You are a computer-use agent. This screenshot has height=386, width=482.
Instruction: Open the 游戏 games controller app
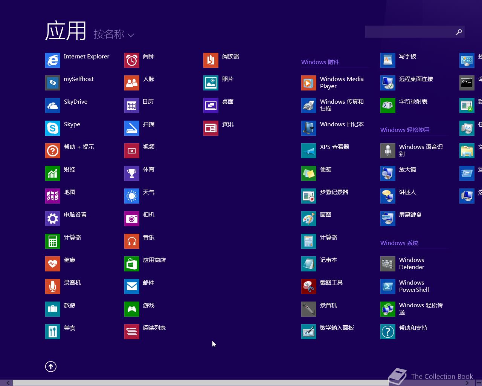coord(132,309)
